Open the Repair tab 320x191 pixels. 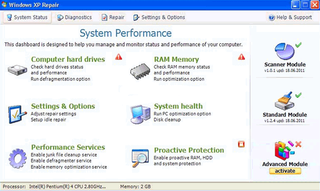pos(113,17)
